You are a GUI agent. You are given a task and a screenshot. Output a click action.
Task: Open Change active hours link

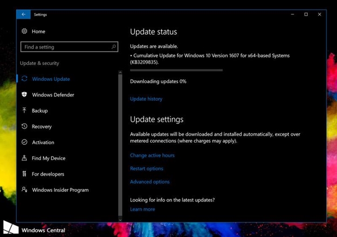(152, 156)
